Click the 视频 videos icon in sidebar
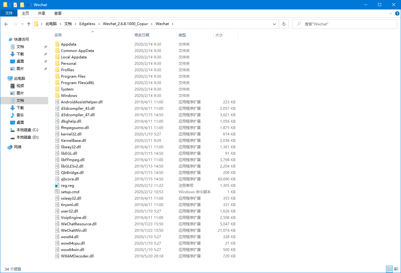This screenshot has width=401, height=273. 13,86
